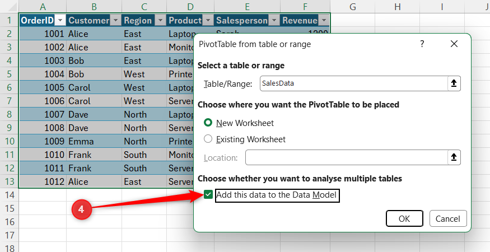Select column C header

pyautogui.click(x=144, y=6)
